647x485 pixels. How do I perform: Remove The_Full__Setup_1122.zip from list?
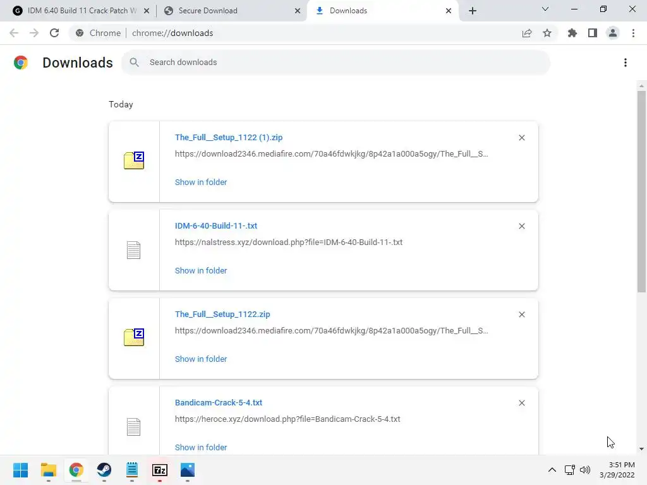tap(521, 314)
